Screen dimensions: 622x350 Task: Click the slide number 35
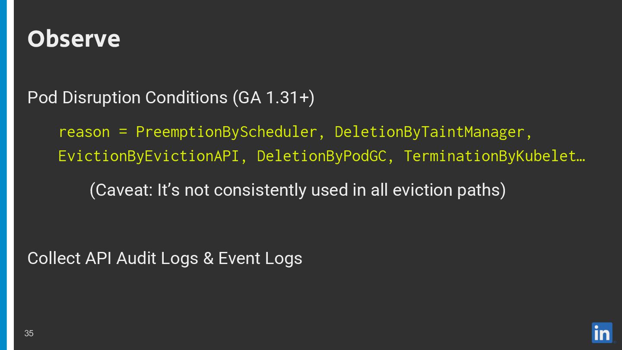point(29,333)
